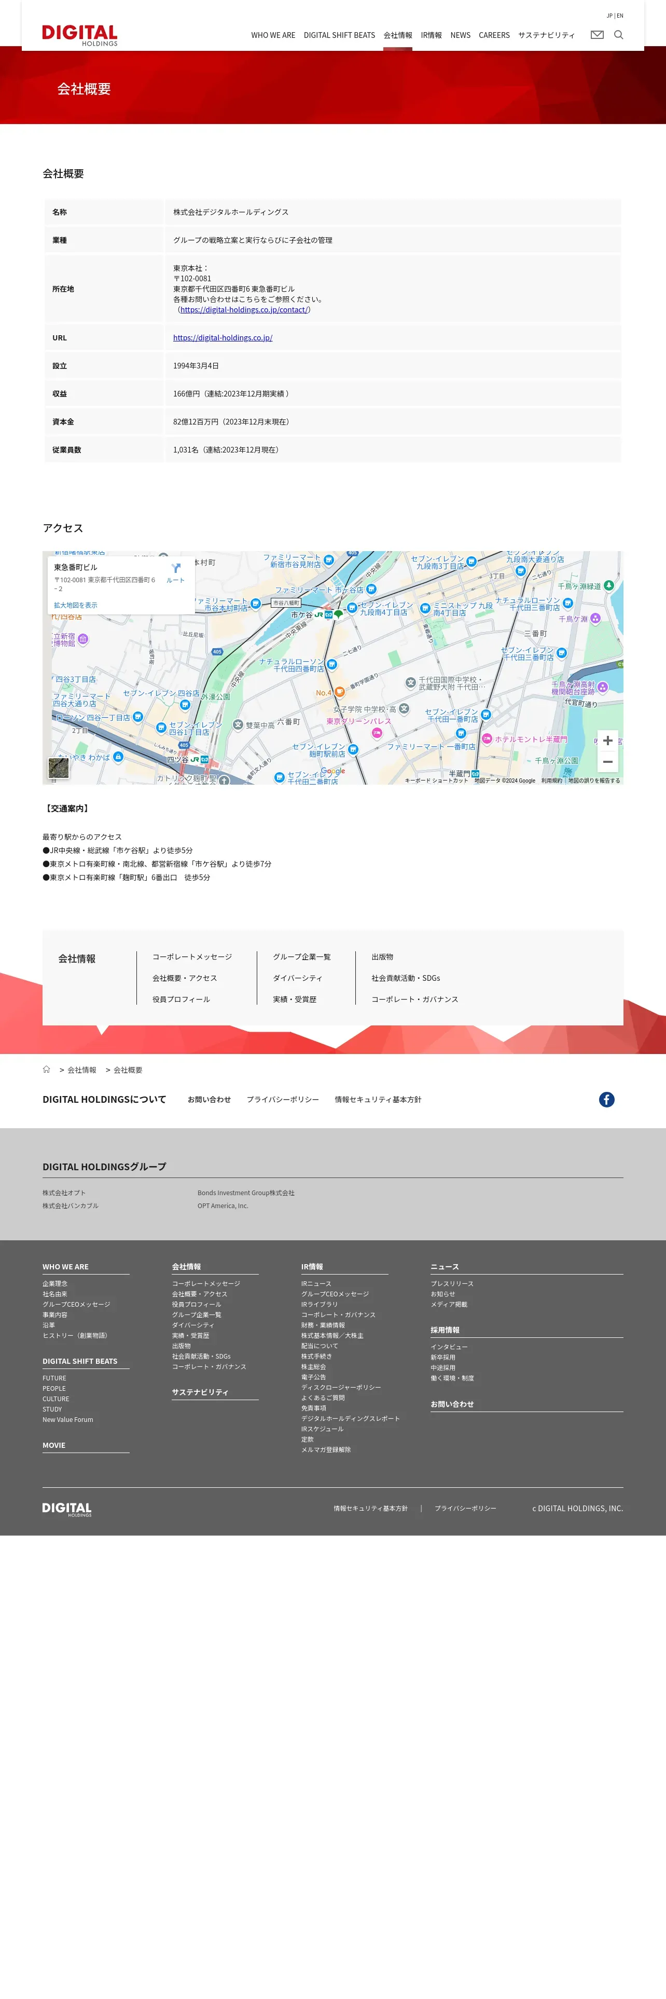
Task: Click the footer Digital Holdings logo
Action: point(67,1509)
